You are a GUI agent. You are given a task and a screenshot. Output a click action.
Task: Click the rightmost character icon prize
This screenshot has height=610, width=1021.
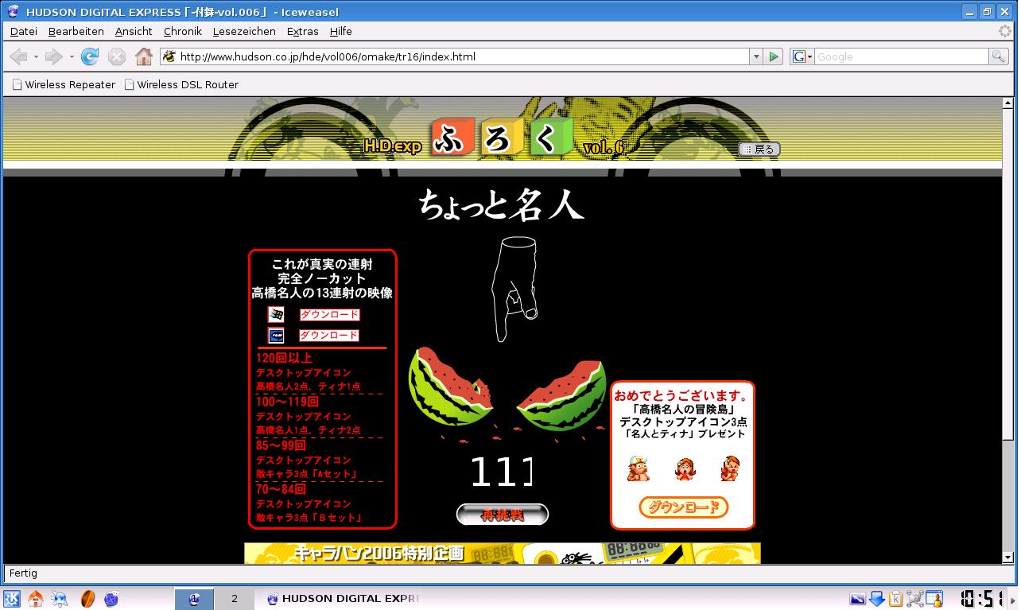729,468
